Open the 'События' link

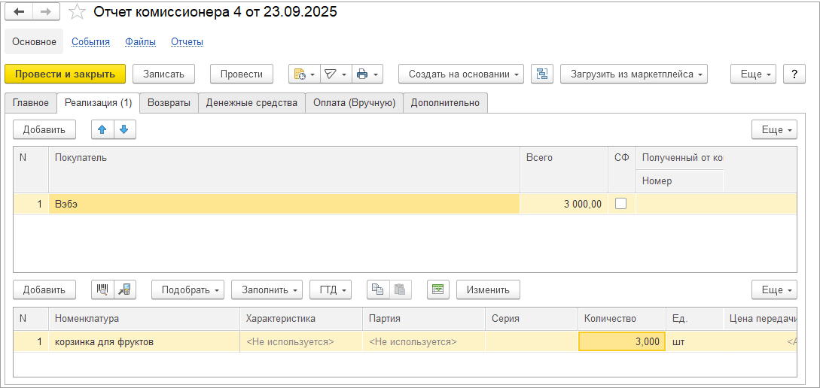click(x=90, y=42)
